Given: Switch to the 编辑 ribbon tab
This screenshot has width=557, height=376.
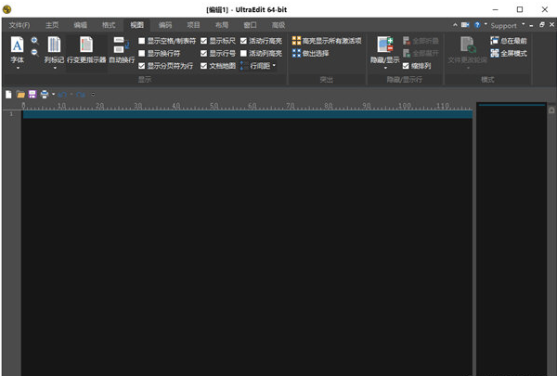Looking at the screenshot, I should coord(80,25).
